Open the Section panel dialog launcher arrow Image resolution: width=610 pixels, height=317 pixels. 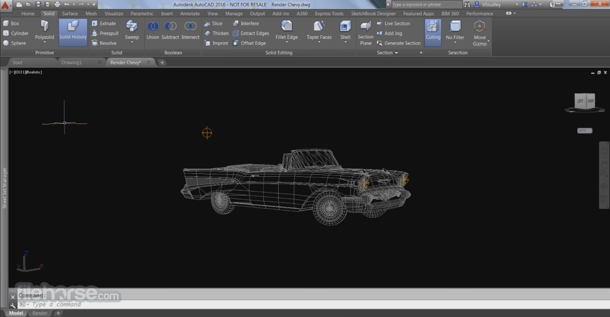point(421,53)
